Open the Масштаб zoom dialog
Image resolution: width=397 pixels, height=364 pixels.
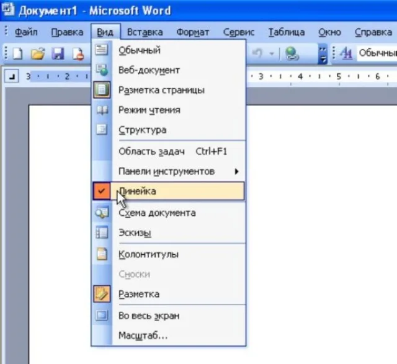tap(169, 335)
